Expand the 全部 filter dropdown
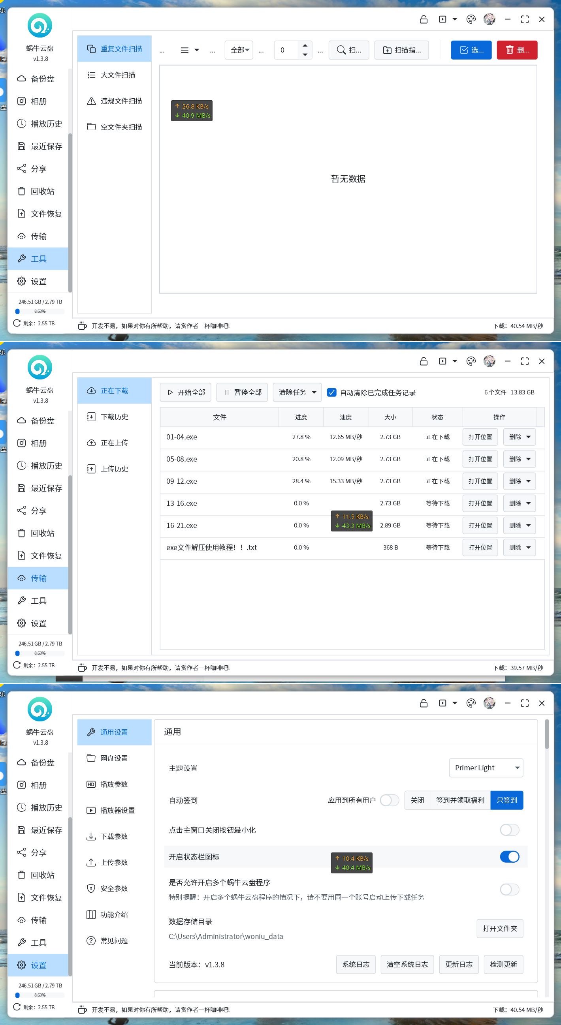This screenshot has width=561, height=1025. (239, 50)
